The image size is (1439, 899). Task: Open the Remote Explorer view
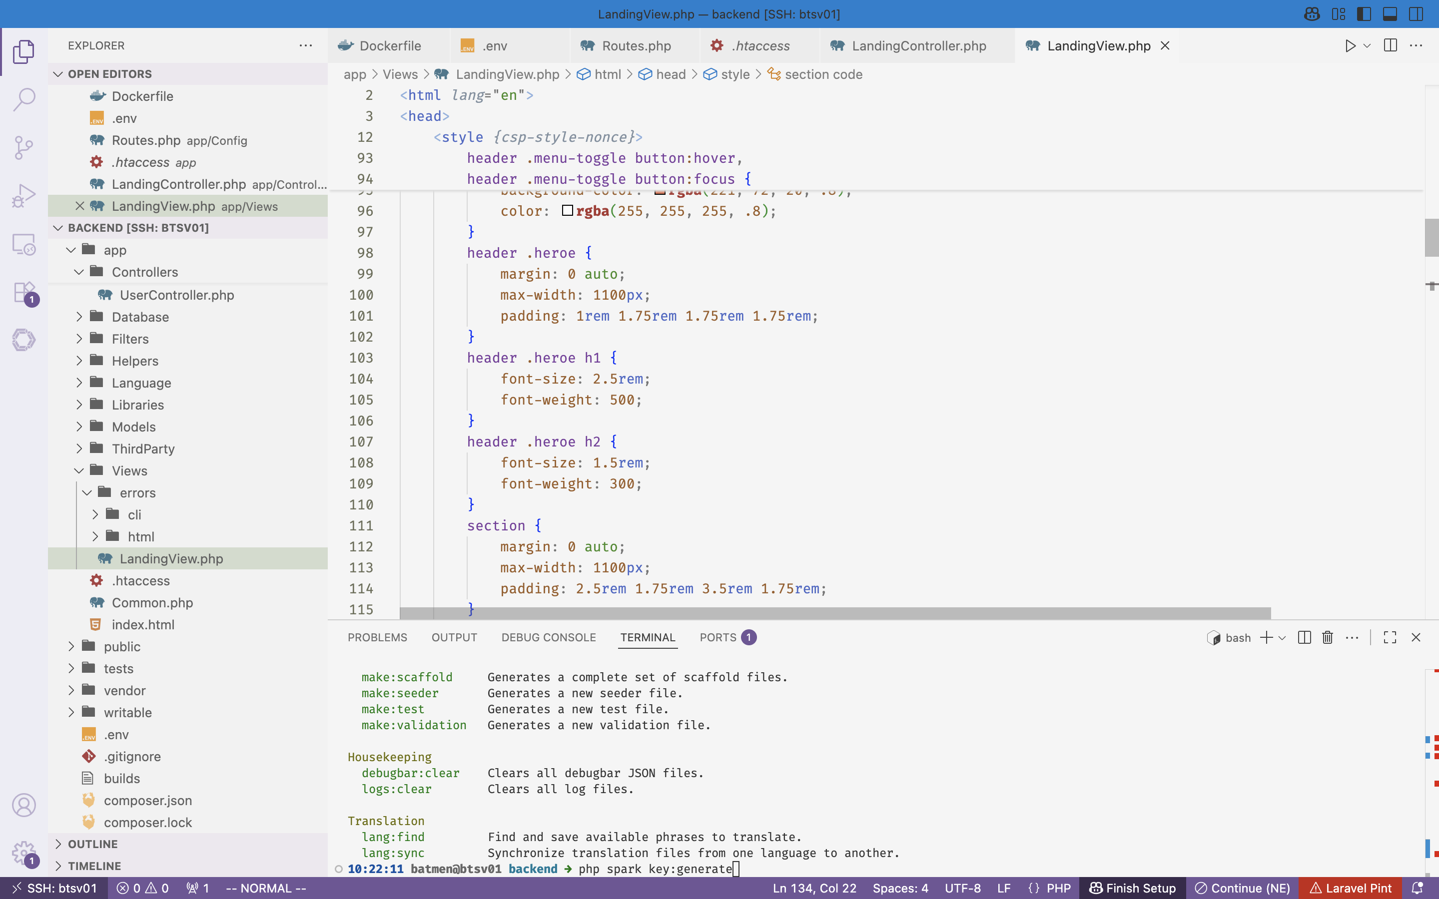pyautogui.click(x=24, y=244)
